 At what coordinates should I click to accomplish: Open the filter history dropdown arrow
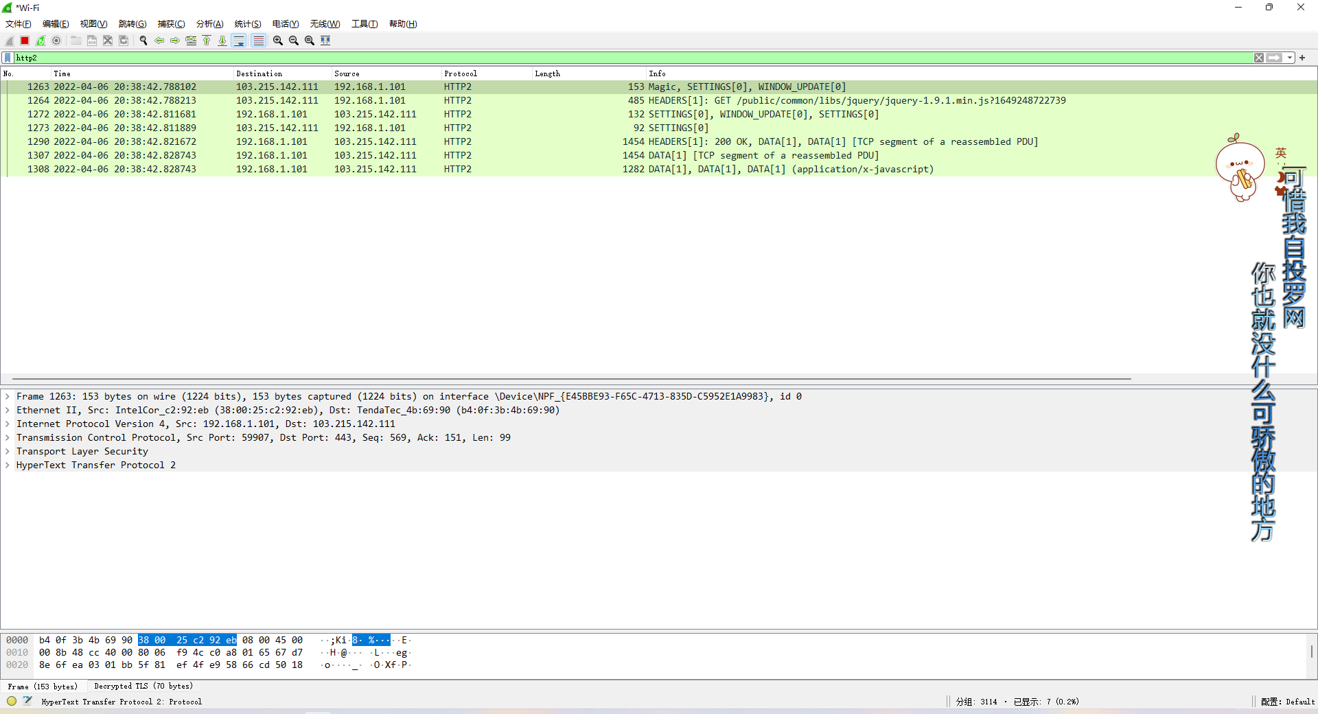click(x=1291, y=58)
